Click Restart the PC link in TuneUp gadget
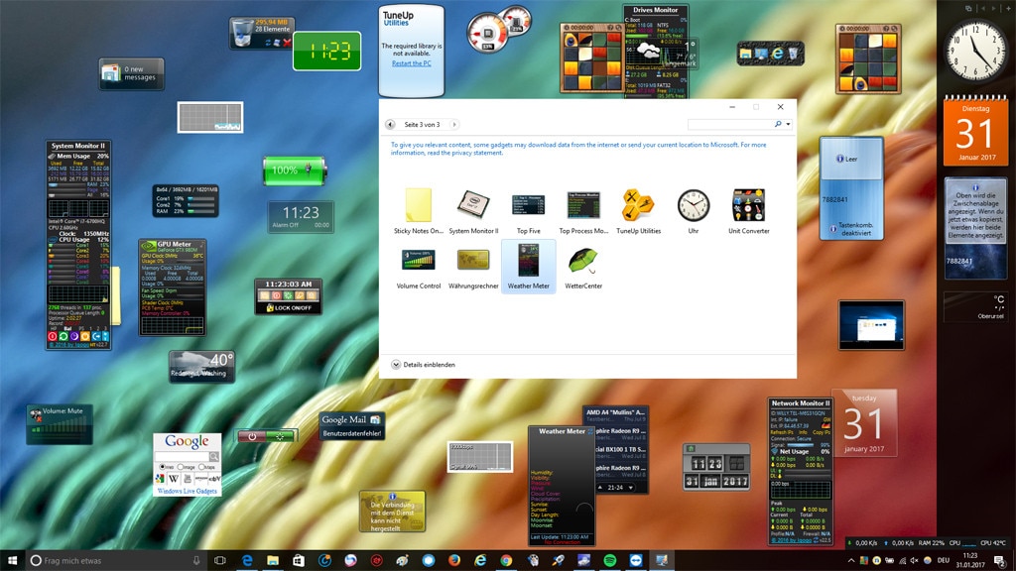 pyautogui.click(x=412, y=63)
